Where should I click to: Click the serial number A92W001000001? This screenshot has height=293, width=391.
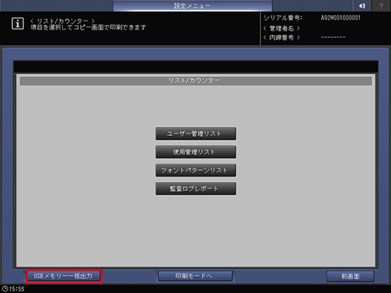pos(340,18)
